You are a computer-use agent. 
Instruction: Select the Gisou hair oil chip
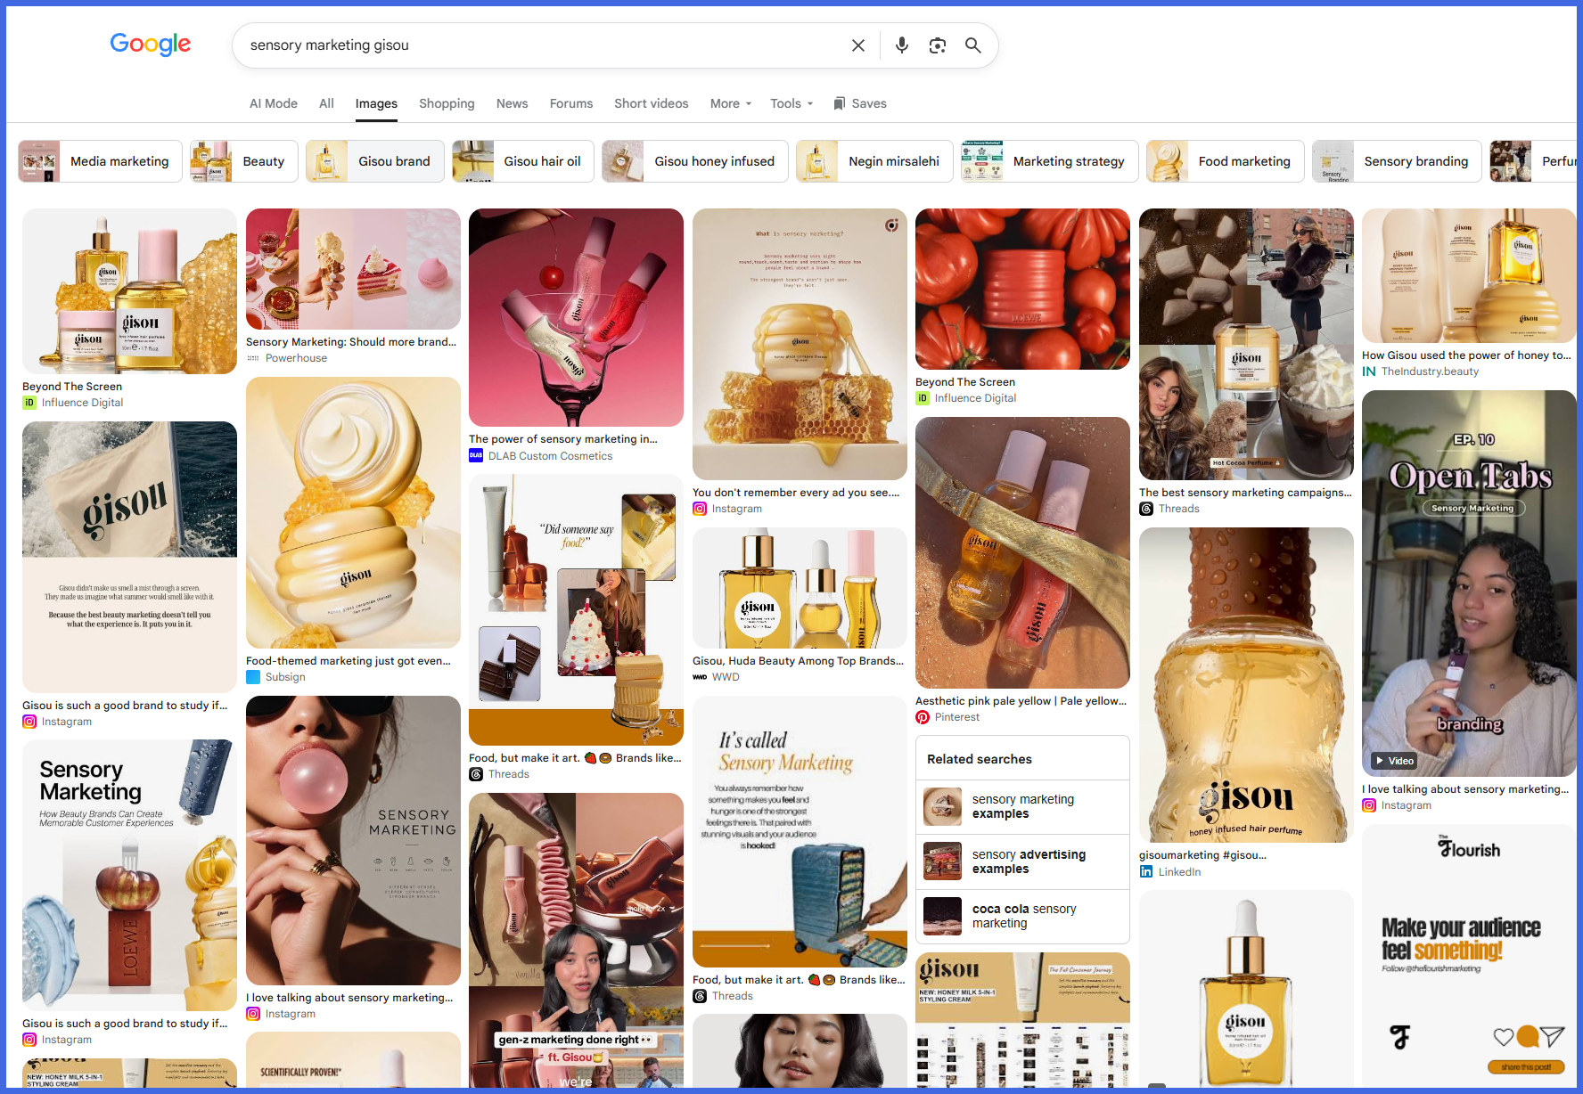tap(522, 161)
